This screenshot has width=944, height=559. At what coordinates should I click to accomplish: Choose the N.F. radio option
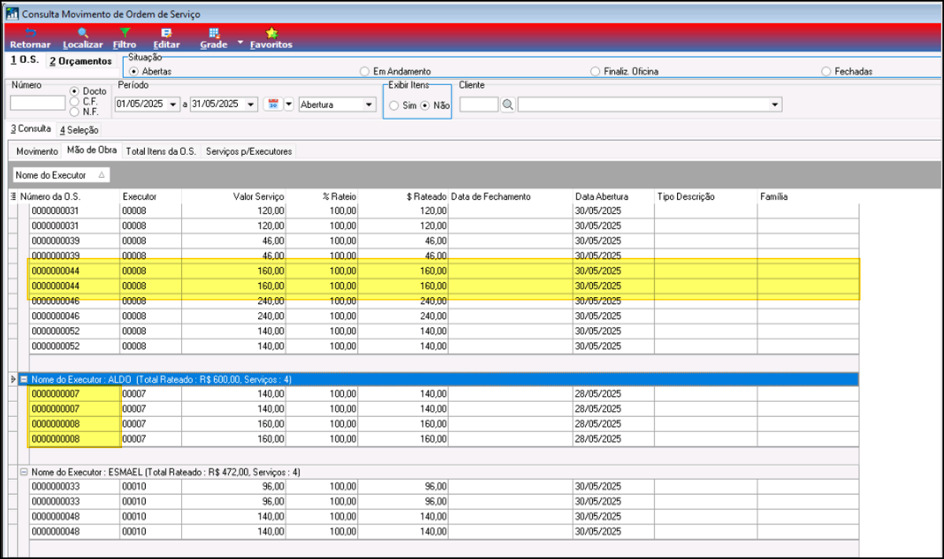(74, 112)
